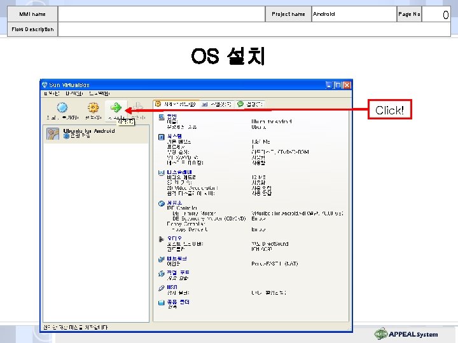
Task: Close the Sun VirtualBox window
Action: [347, 85]
